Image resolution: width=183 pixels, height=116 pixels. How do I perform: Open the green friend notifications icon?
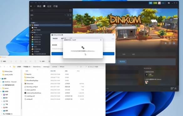click(155, 3)
